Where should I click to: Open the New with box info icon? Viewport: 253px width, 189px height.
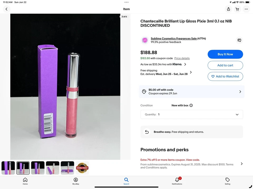(x=191, y=105)
